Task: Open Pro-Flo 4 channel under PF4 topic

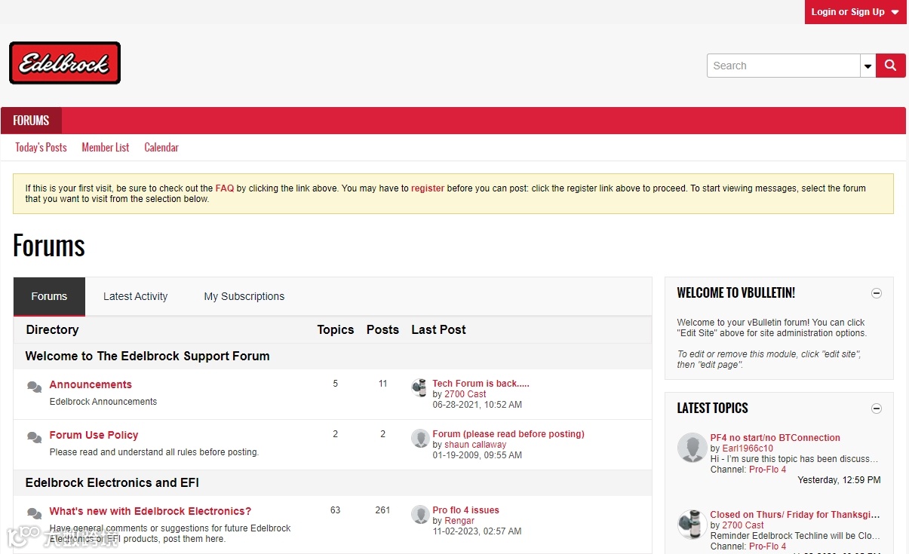Action: 767,470
